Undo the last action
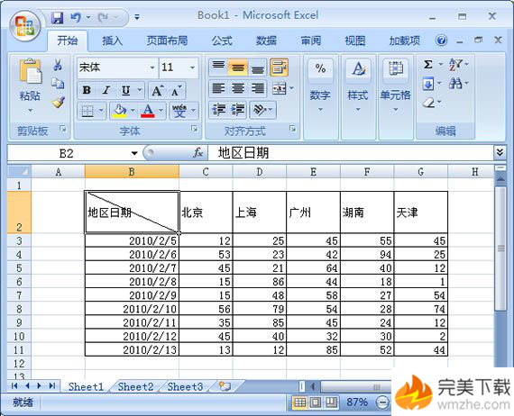The width and height of the screenshot is (514, 416). pos(76,17)
